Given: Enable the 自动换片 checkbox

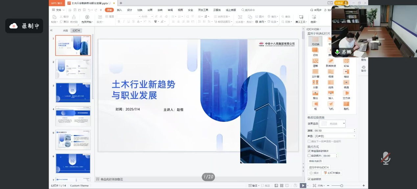Looking at the screenshot, I should click(309, 156).
